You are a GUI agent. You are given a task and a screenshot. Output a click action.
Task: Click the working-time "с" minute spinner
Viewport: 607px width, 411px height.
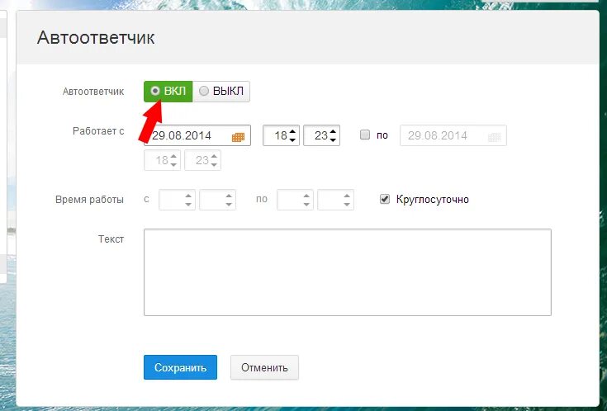tap(217, 200)
